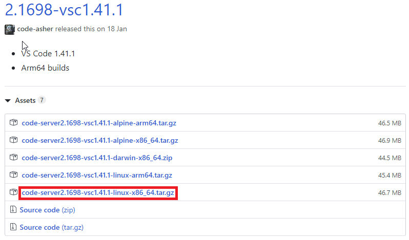Image resolution: width=409 pixels, height=240 pixels.
Task: Download Source code (zip)
Action: coord(48,210)
